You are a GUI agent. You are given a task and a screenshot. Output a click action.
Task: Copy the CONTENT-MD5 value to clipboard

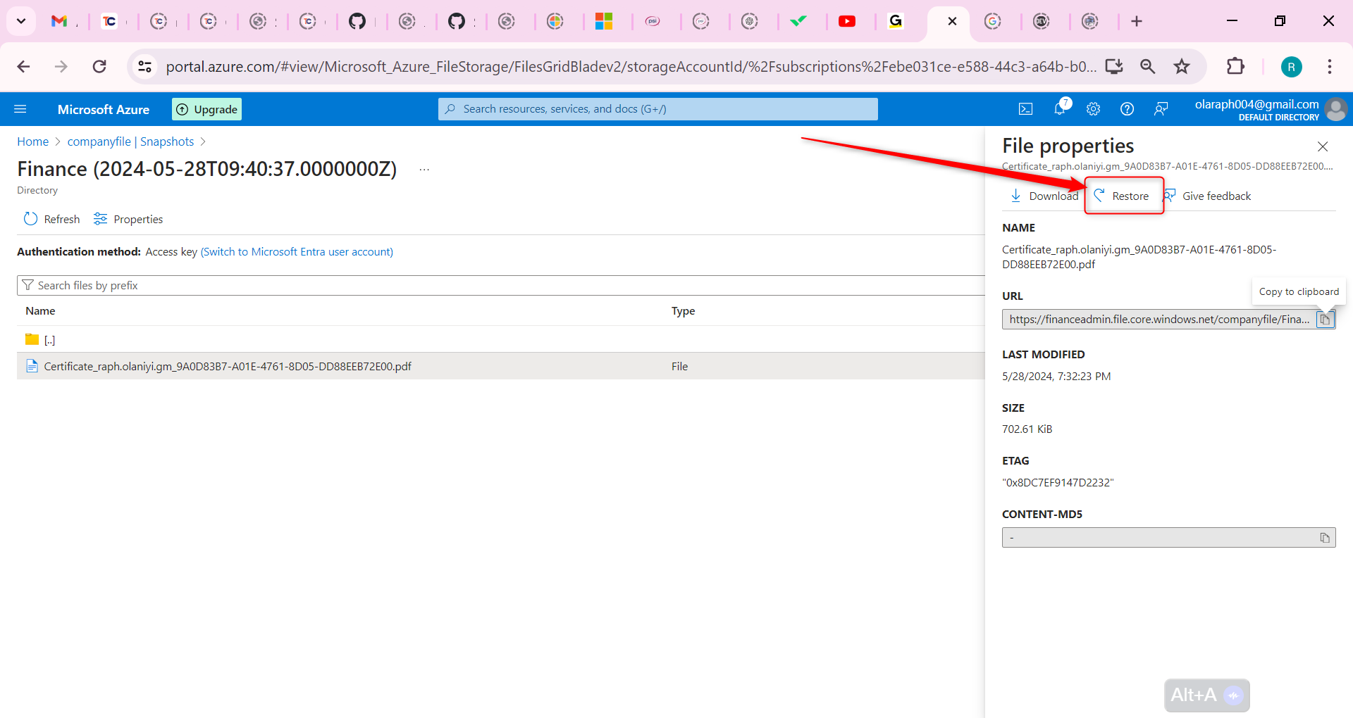(x=1325, y=538)
